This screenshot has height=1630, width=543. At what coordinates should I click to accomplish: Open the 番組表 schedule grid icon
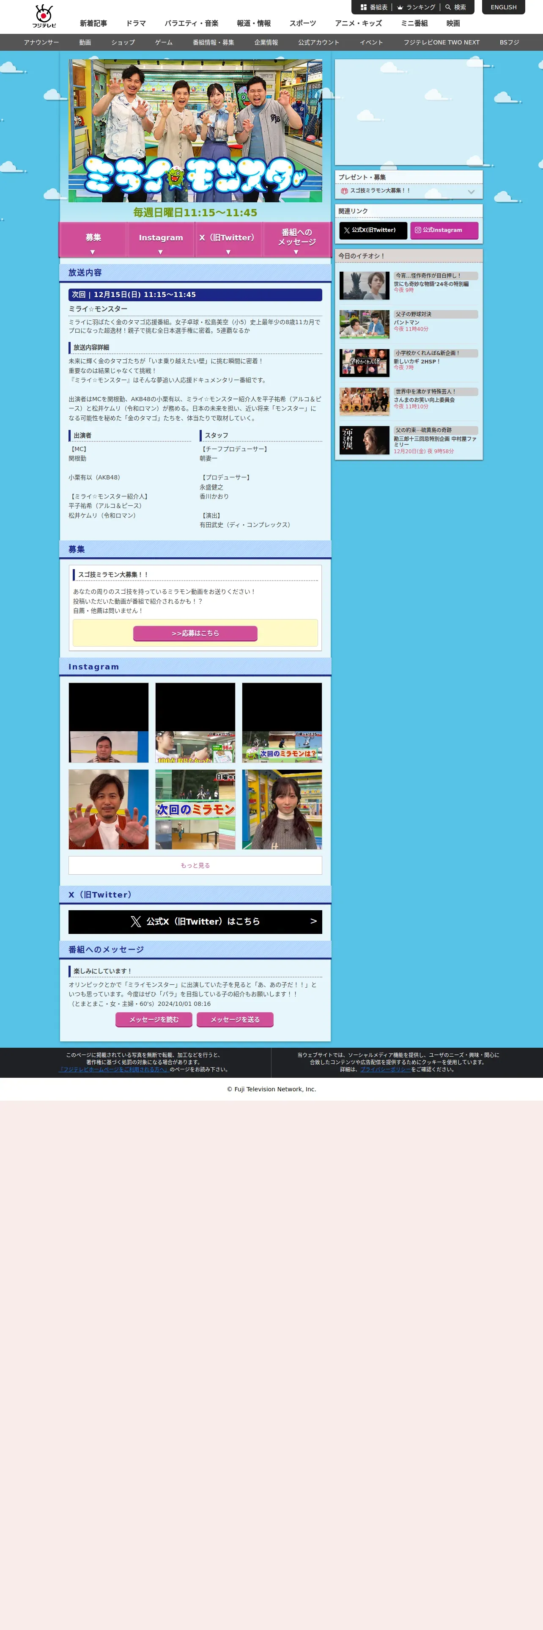(363, 8)
